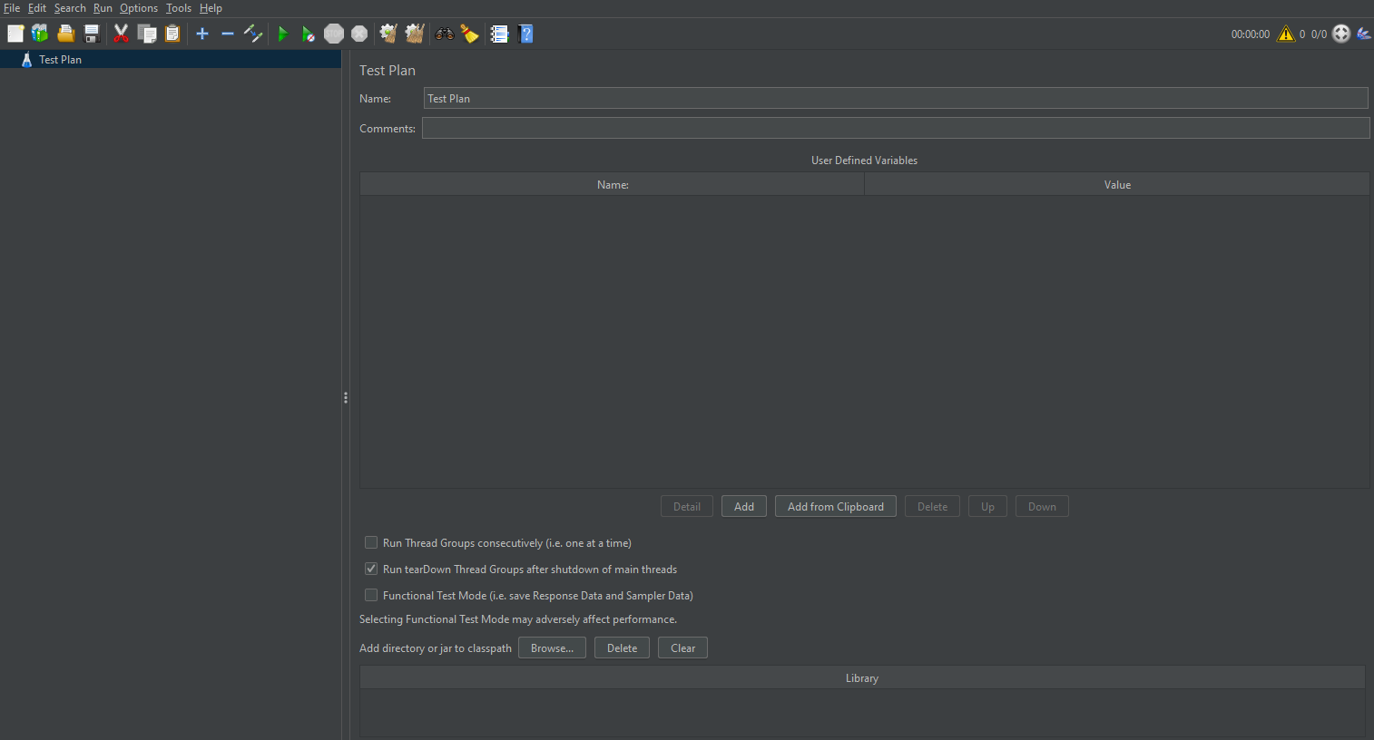
Task: Click the Clear results broom-gear icon
Action: point(388,34)
